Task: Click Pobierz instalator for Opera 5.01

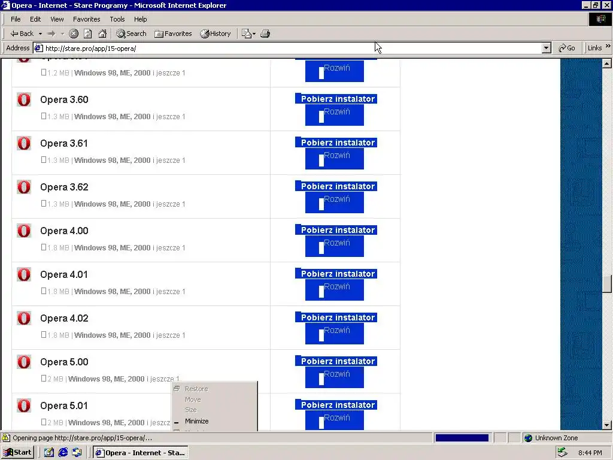Action: 336,405
